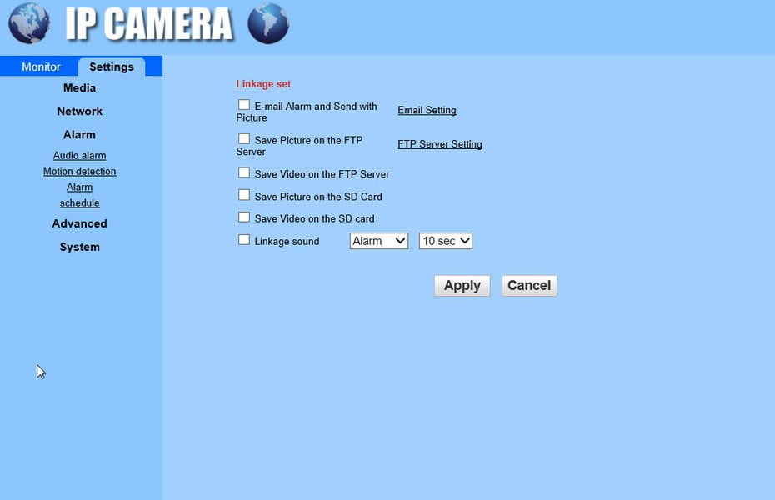Open the Alarm schedule link

pyautogui.click(x=79, y=195)
